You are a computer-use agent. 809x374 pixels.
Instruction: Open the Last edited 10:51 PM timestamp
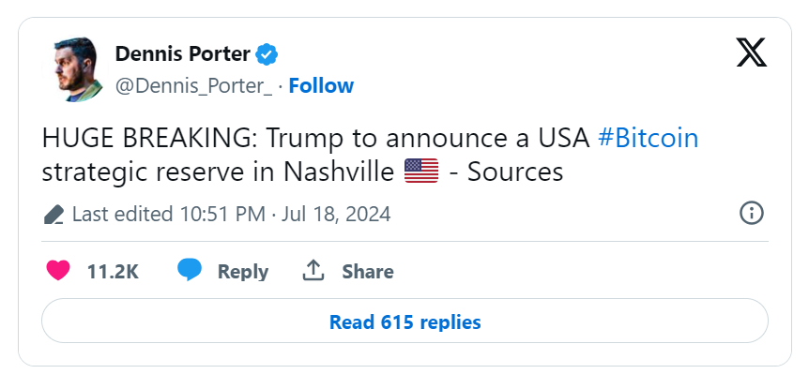click(169, 214)
